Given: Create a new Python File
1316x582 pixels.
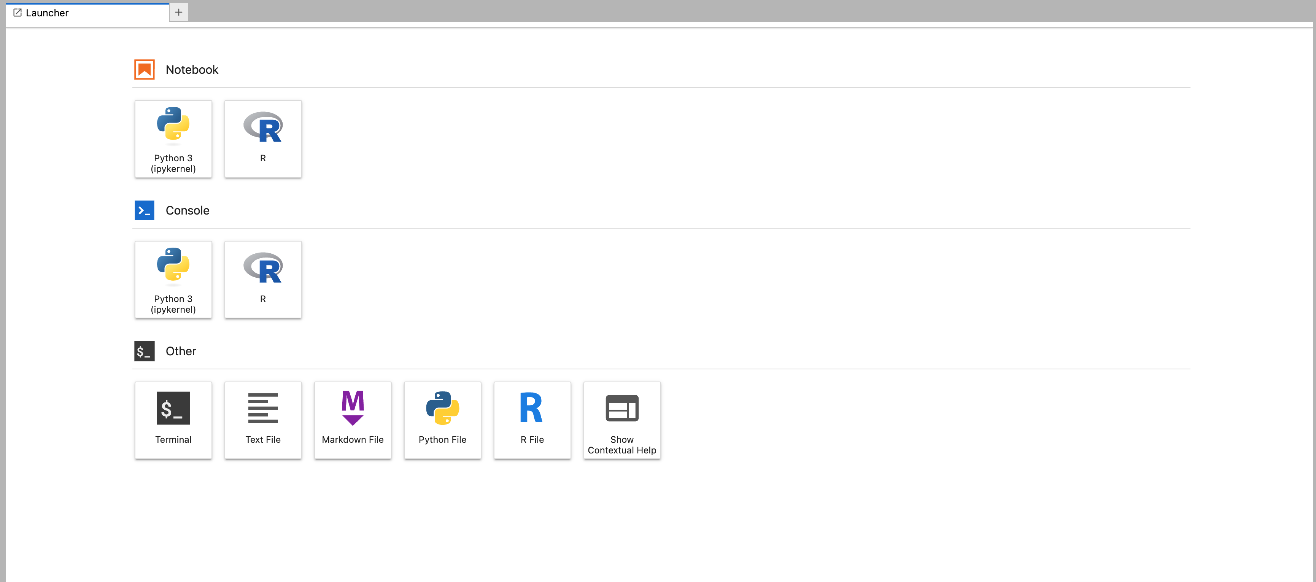Looking at the screenshot, I should tap(442, 420).
